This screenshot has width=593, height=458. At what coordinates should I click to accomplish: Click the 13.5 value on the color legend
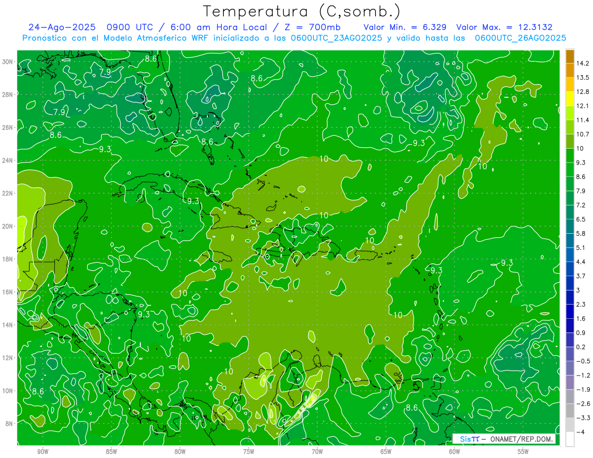point(583,78)
